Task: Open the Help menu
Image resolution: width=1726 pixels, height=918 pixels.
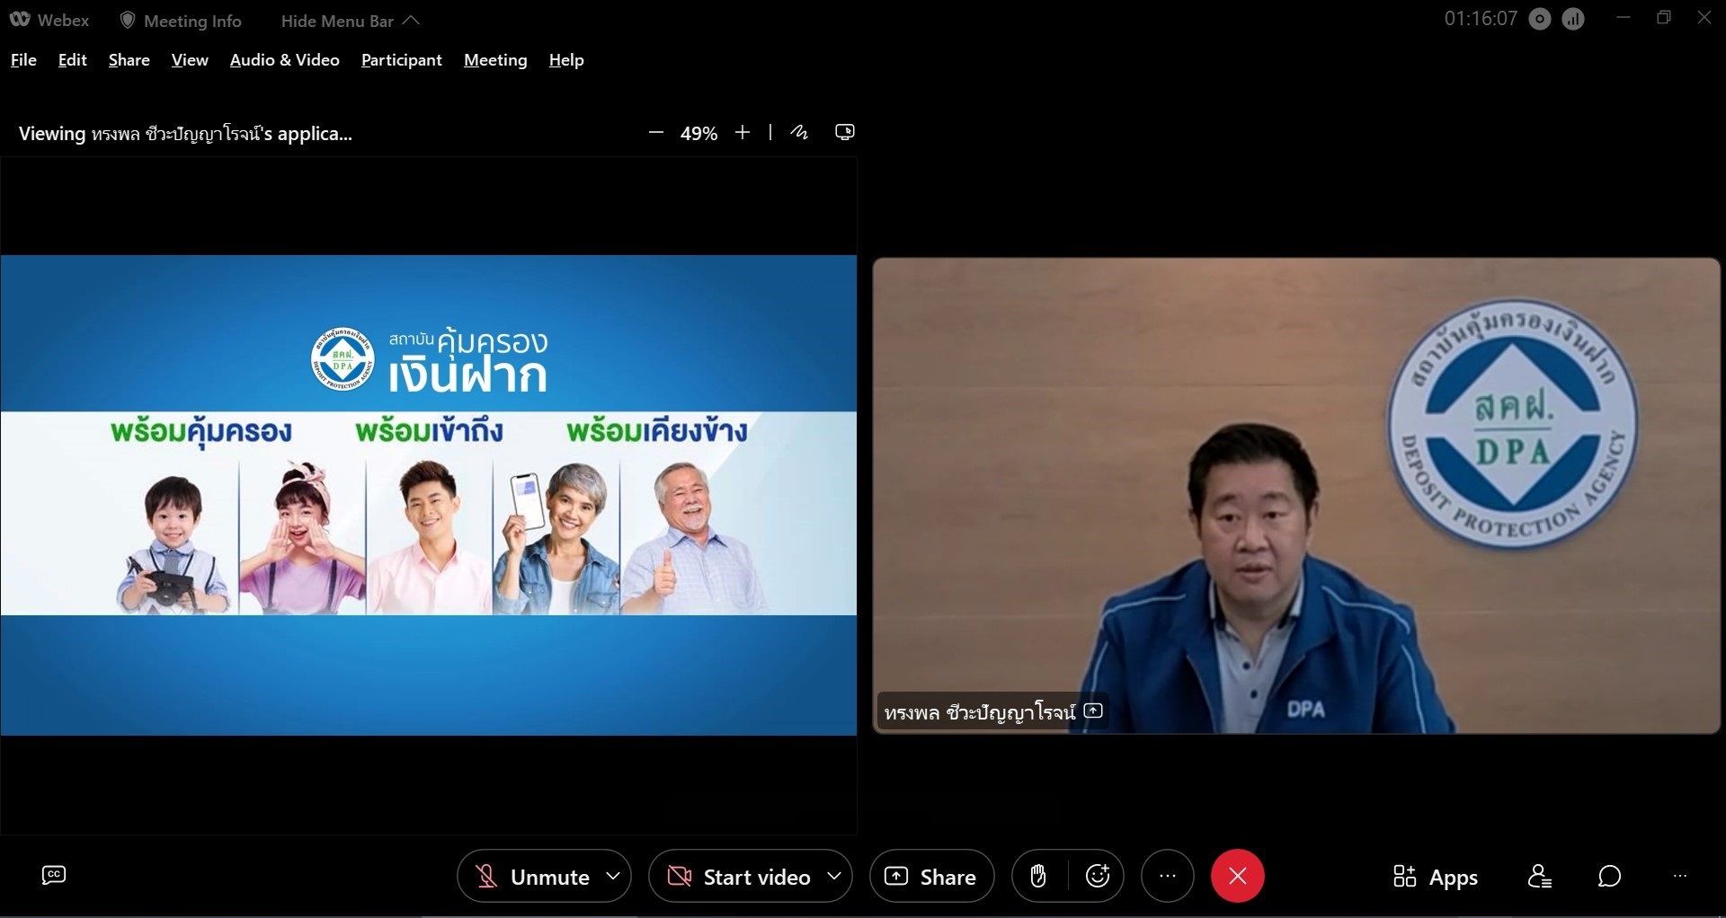Action: tap(566, 60)
